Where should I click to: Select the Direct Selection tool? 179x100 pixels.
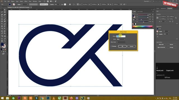(5, 10)
